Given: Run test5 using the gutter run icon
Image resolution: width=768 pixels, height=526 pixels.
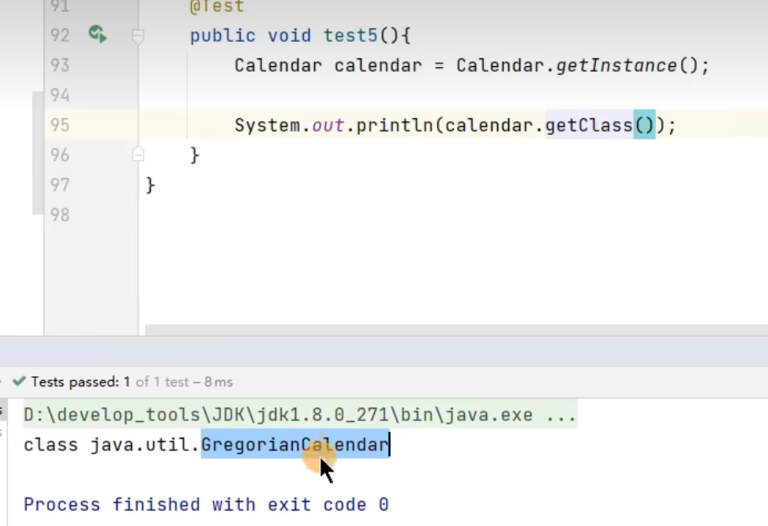Looking at the screenshot, I should coord(97,35).
